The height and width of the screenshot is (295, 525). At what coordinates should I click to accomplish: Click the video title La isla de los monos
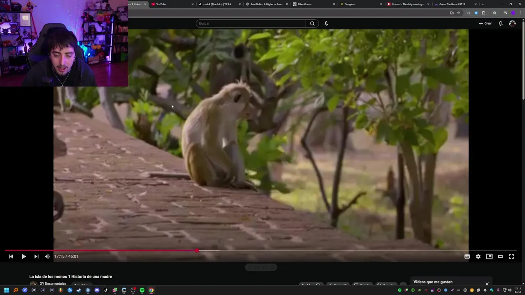[71, 277]
